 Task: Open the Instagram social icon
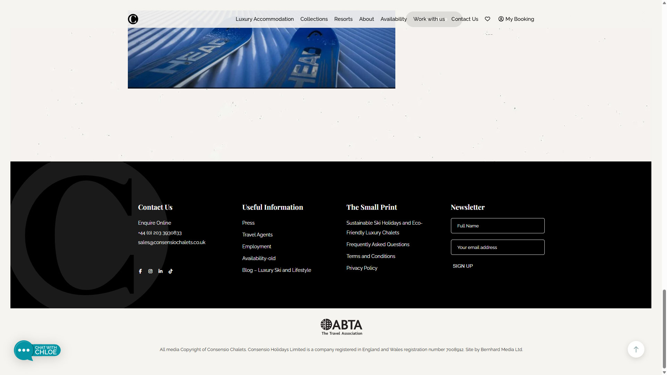coord(150,271)
